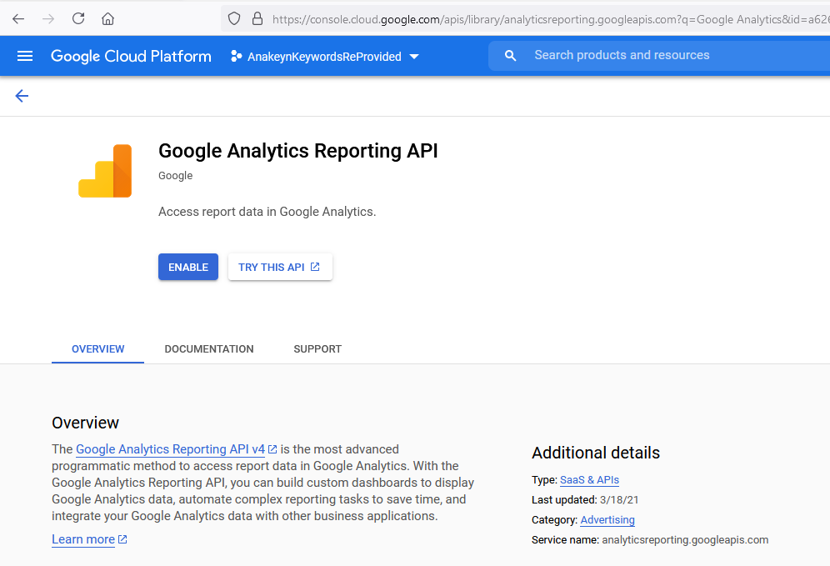Click the Try This API button
The image size is (830, 566).
point(280,267)
